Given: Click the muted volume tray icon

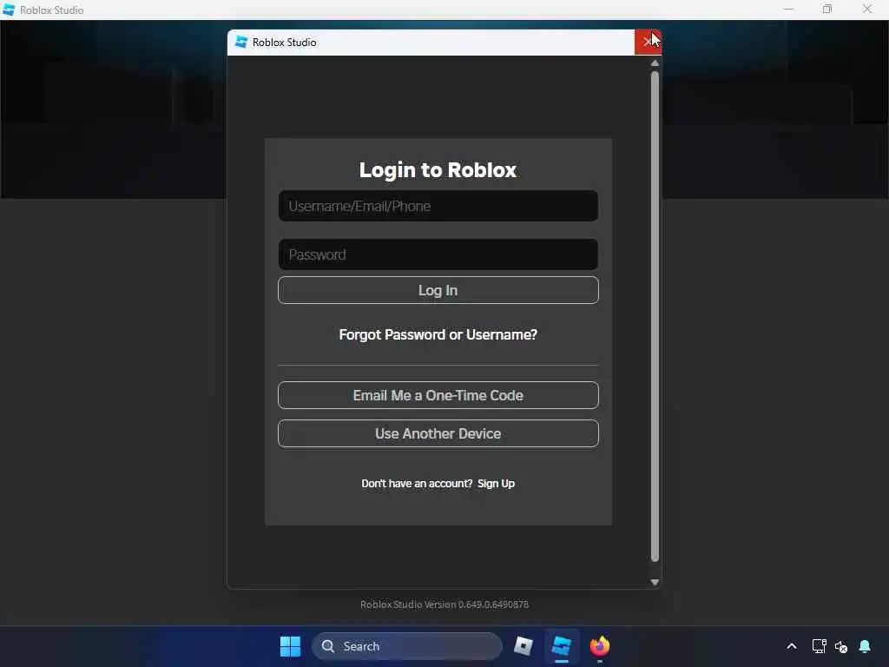Looking at the screenshot, I should (841, 646).
